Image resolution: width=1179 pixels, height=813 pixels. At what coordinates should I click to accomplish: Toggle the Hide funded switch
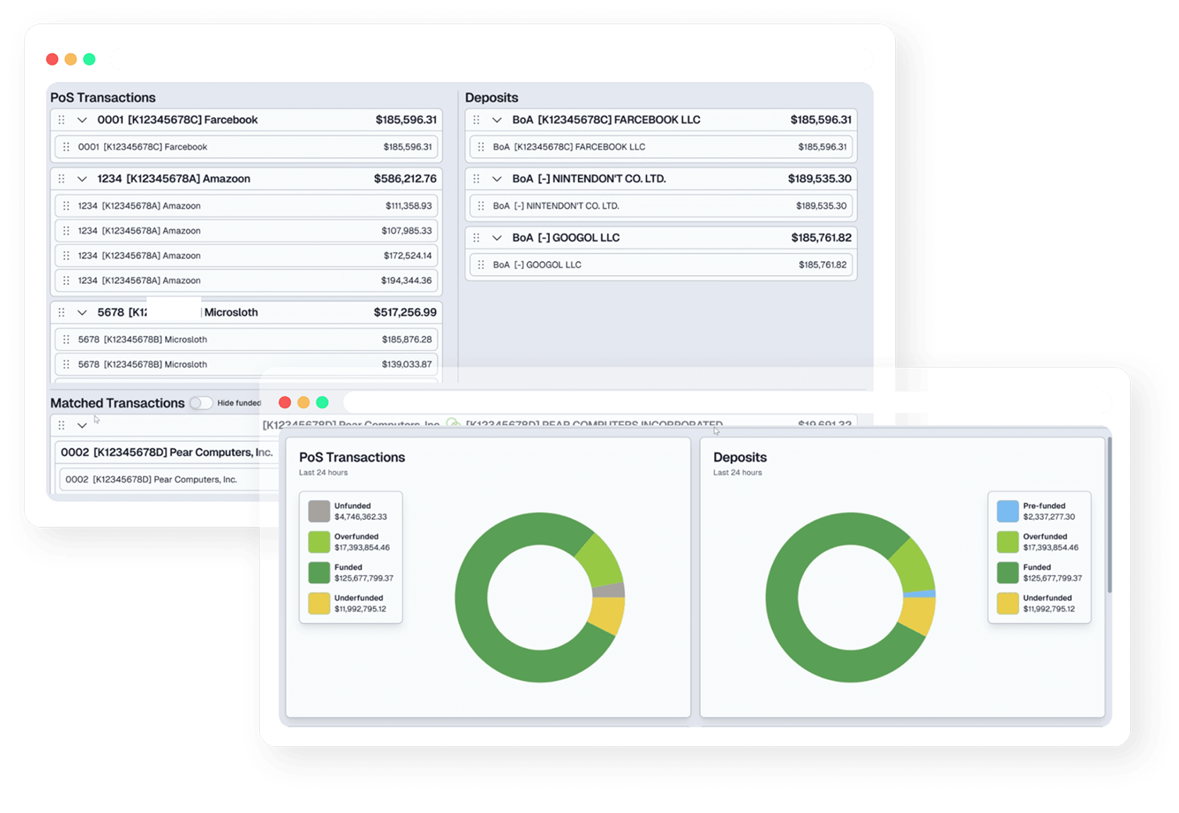click(201, 403)
